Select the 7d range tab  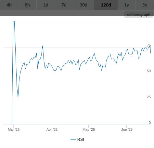click(x=64, y=5)
